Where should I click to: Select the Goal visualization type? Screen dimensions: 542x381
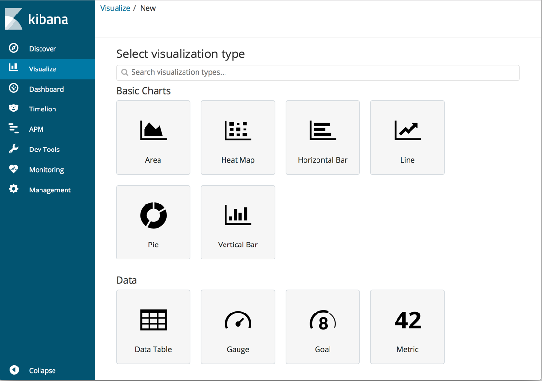[x=322, y=327]
